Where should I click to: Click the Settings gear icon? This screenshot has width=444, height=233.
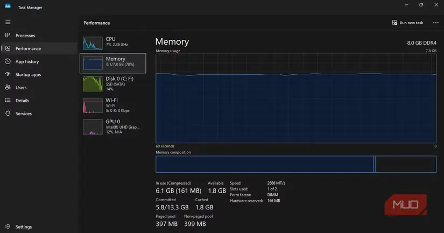pos(8,227)
